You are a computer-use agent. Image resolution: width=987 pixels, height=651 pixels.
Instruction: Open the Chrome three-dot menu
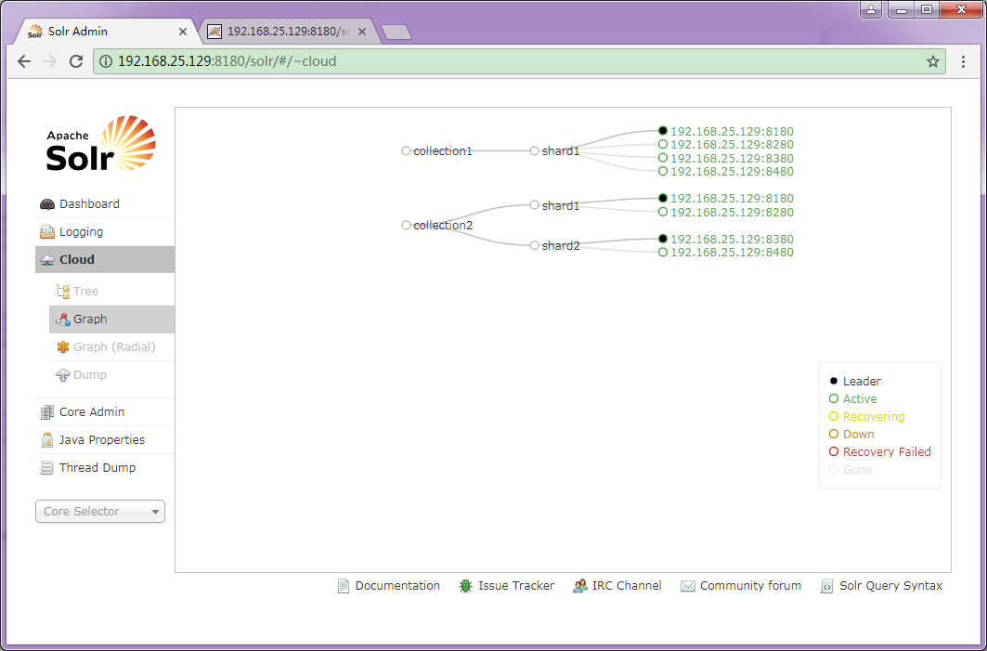click(963, 61)
